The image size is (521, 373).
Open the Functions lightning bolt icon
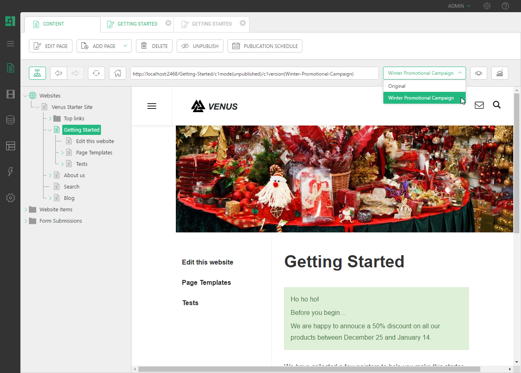point(10,172)
